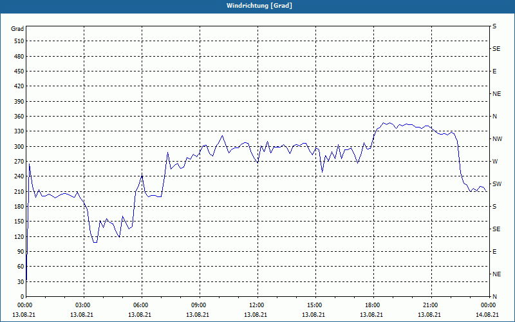This screenshot has width=515, height=322.
Task: Click the 480 value on the left axis
Action: click(x=19, y=57)
